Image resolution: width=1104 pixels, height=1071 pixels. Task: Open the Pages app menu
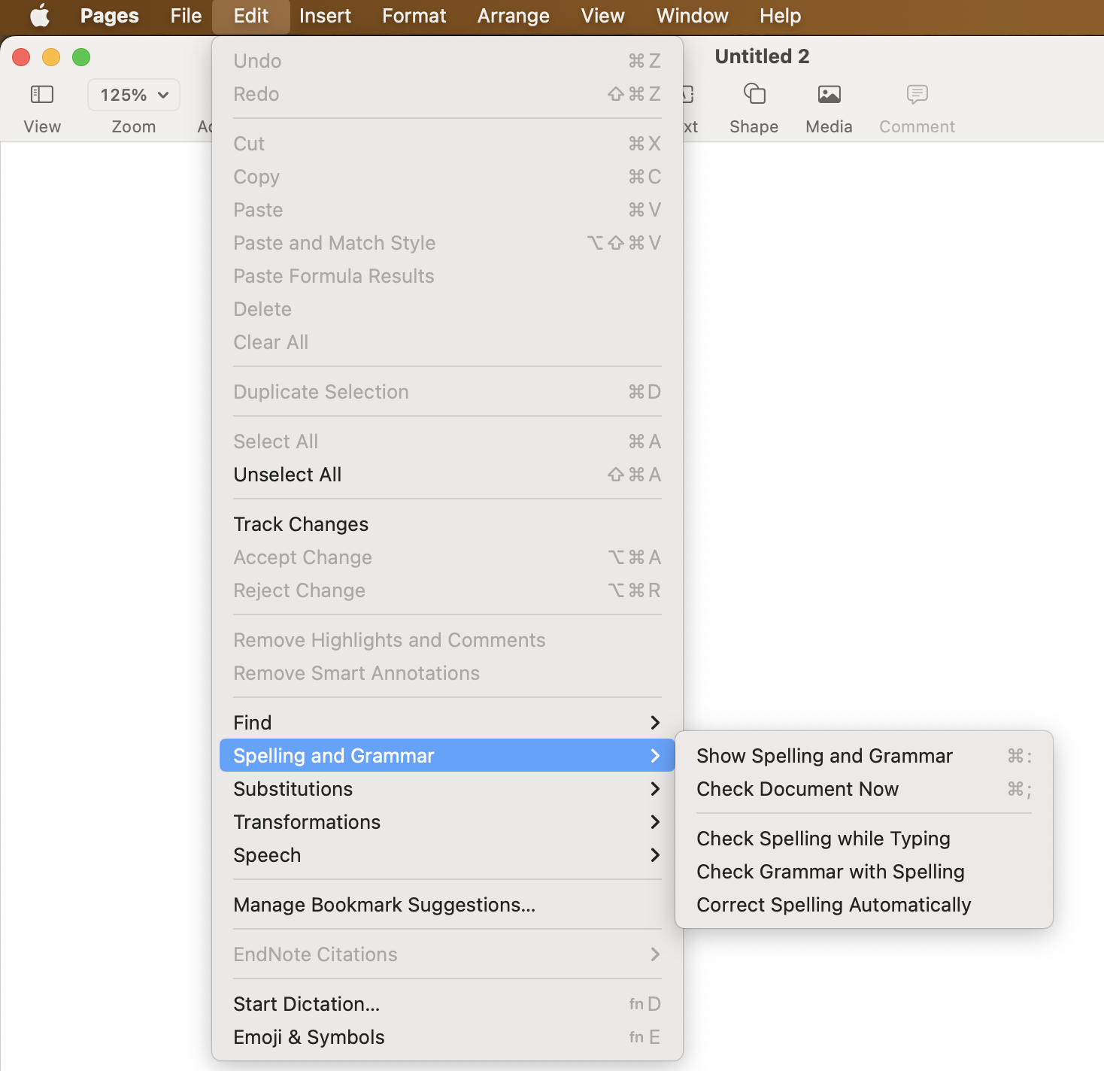point(110,16)
